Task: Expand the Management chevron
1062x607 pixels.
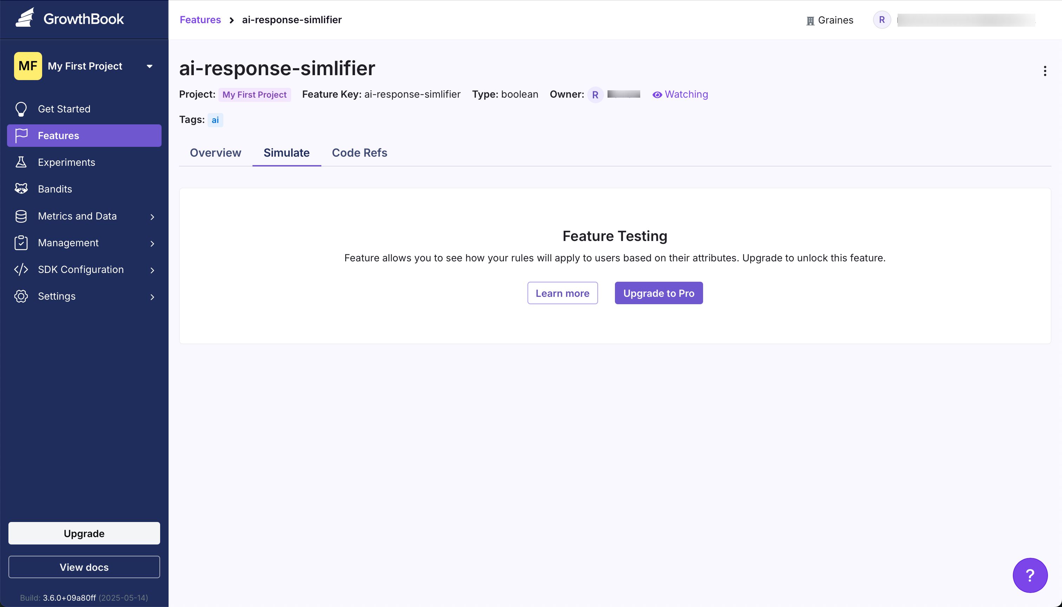Action: click(x=152, y=243)
